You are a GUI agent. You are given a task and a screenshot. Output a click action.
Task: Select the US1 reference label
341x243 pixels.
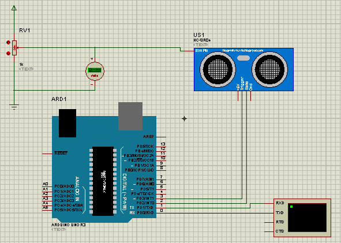point(198,35)
